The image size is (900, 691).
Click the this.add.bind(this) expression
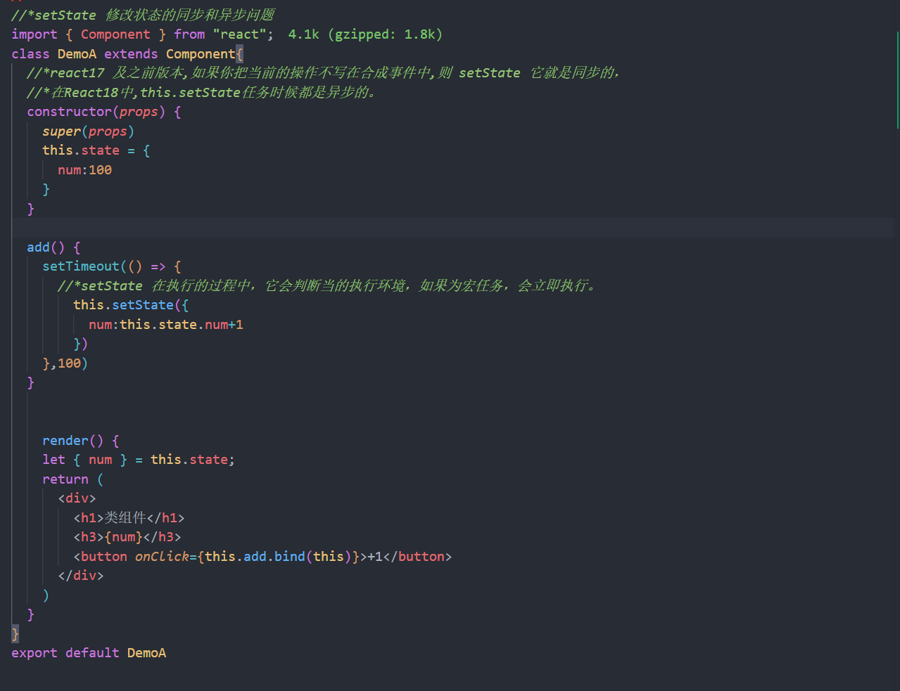[x=277, y=556]
